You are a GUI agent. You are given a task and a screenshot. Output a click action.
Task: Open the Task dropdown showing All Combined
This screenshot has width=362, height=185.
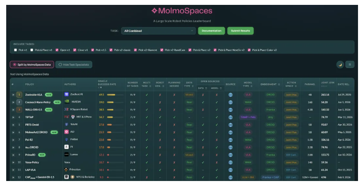[x=158, y=31]
